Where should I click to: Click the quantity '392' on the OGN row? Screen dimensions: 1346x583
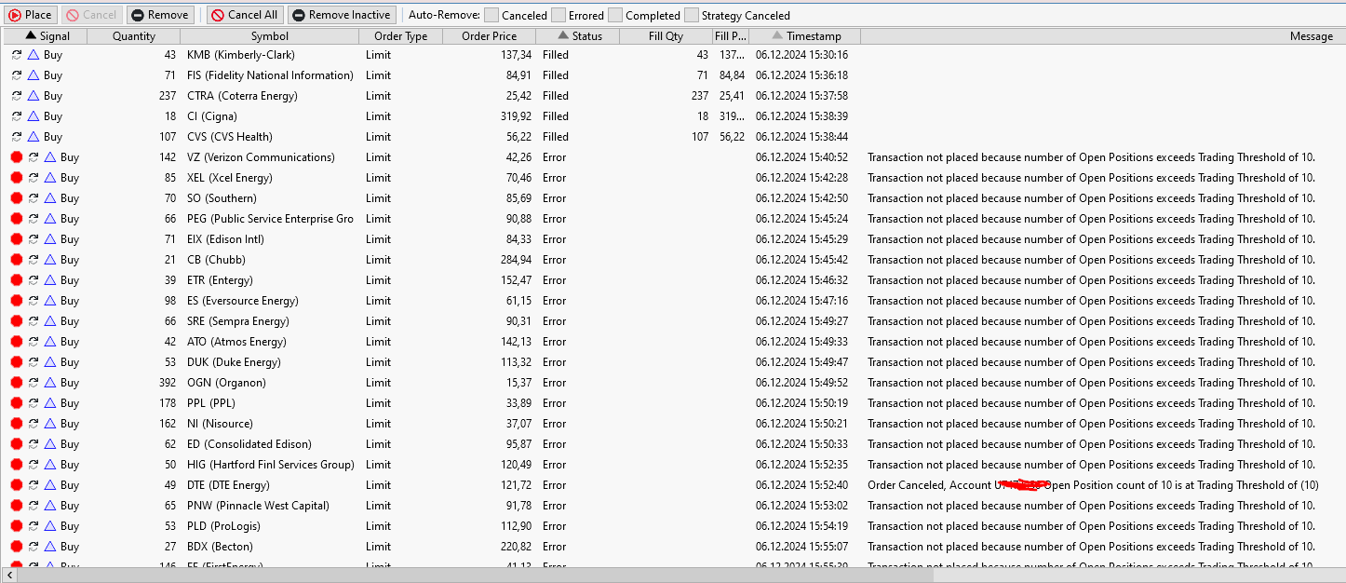tap(167, 383)
